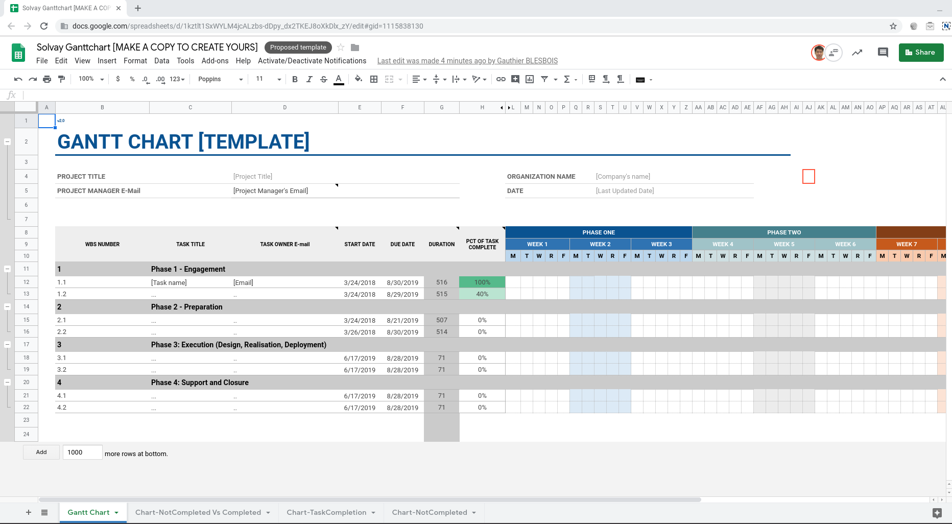The height and width of the screenshot is (524, 952).
Task: Click the Print icon
Action: click(47, 79)
